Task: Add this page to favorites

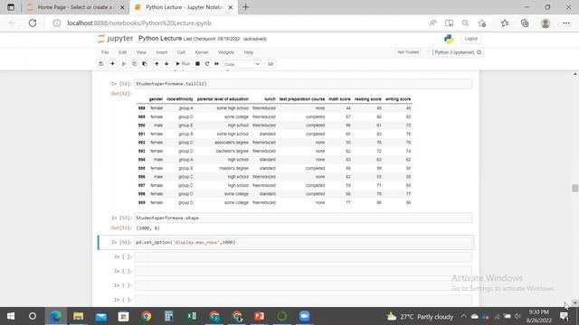Action: 482,23
